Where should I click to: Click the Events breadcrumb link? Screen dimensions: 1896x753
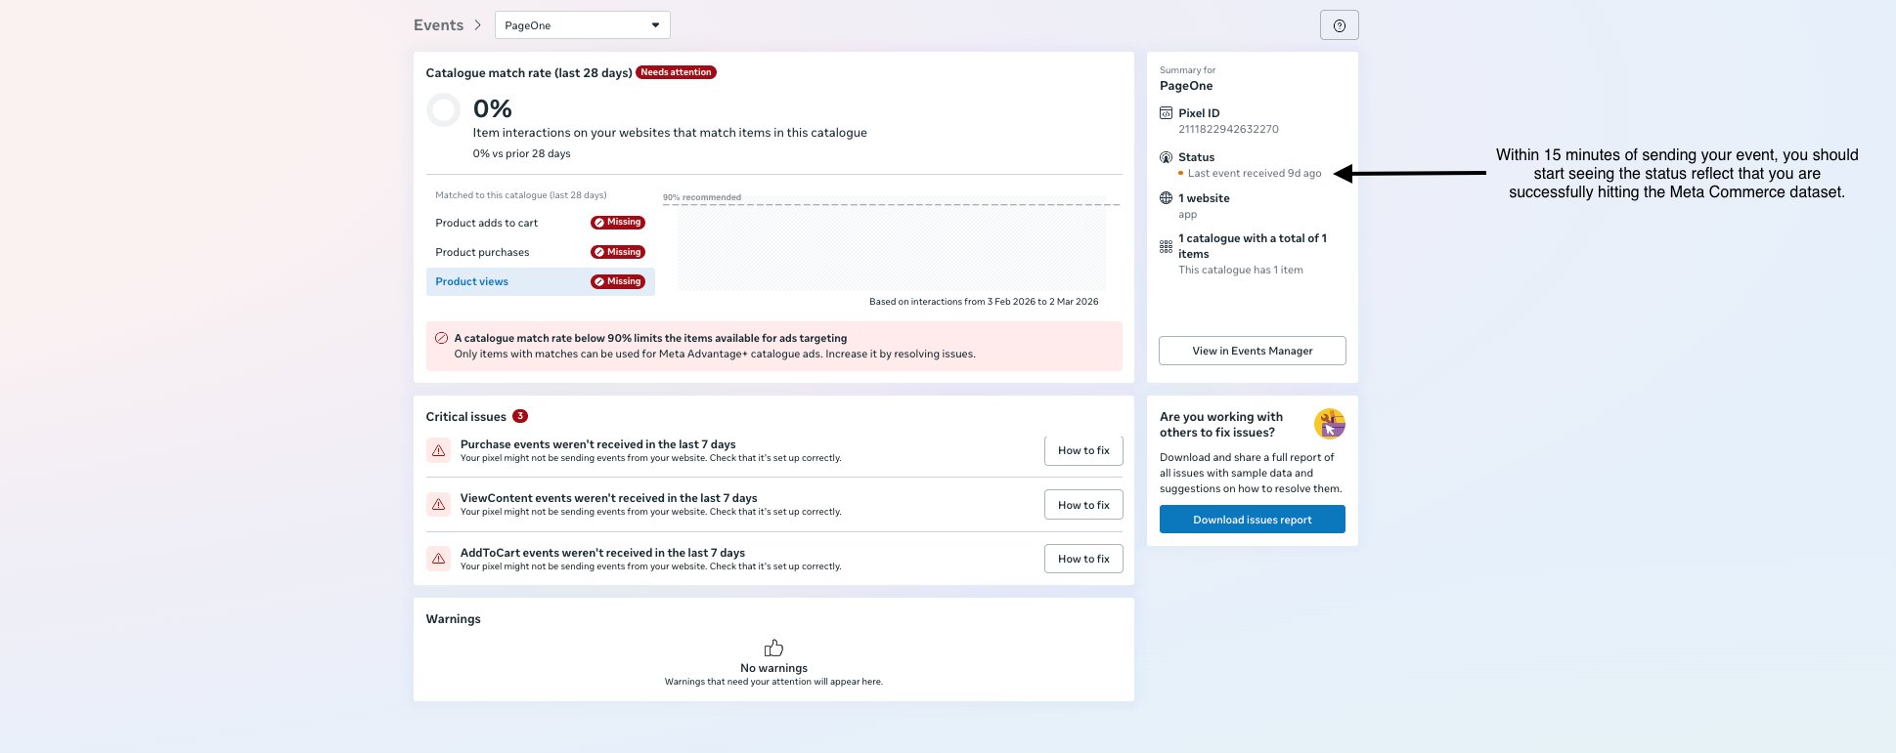coord(438,25)
